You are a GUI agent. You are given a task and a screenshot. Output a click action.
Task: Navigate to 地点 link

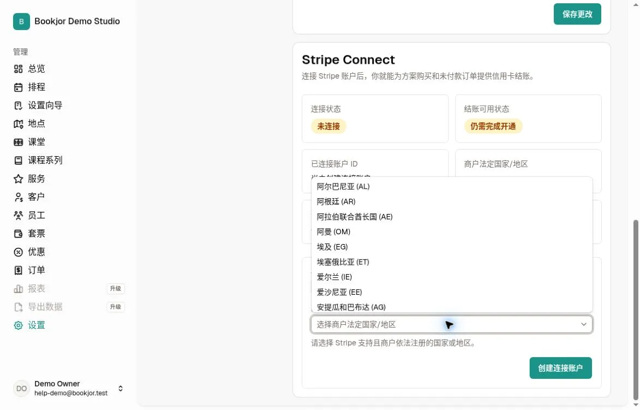(x=37, y=124)
